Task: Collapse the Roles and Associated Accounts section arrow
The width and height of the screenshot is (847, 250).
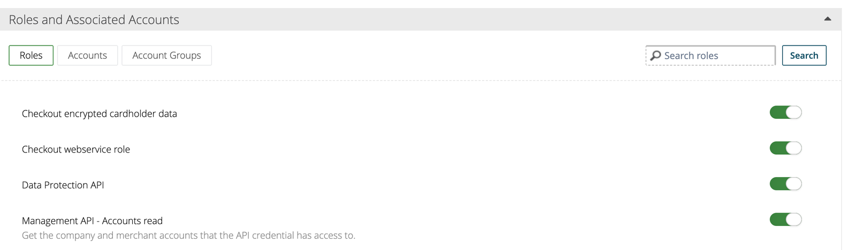Action: (827, 19)
